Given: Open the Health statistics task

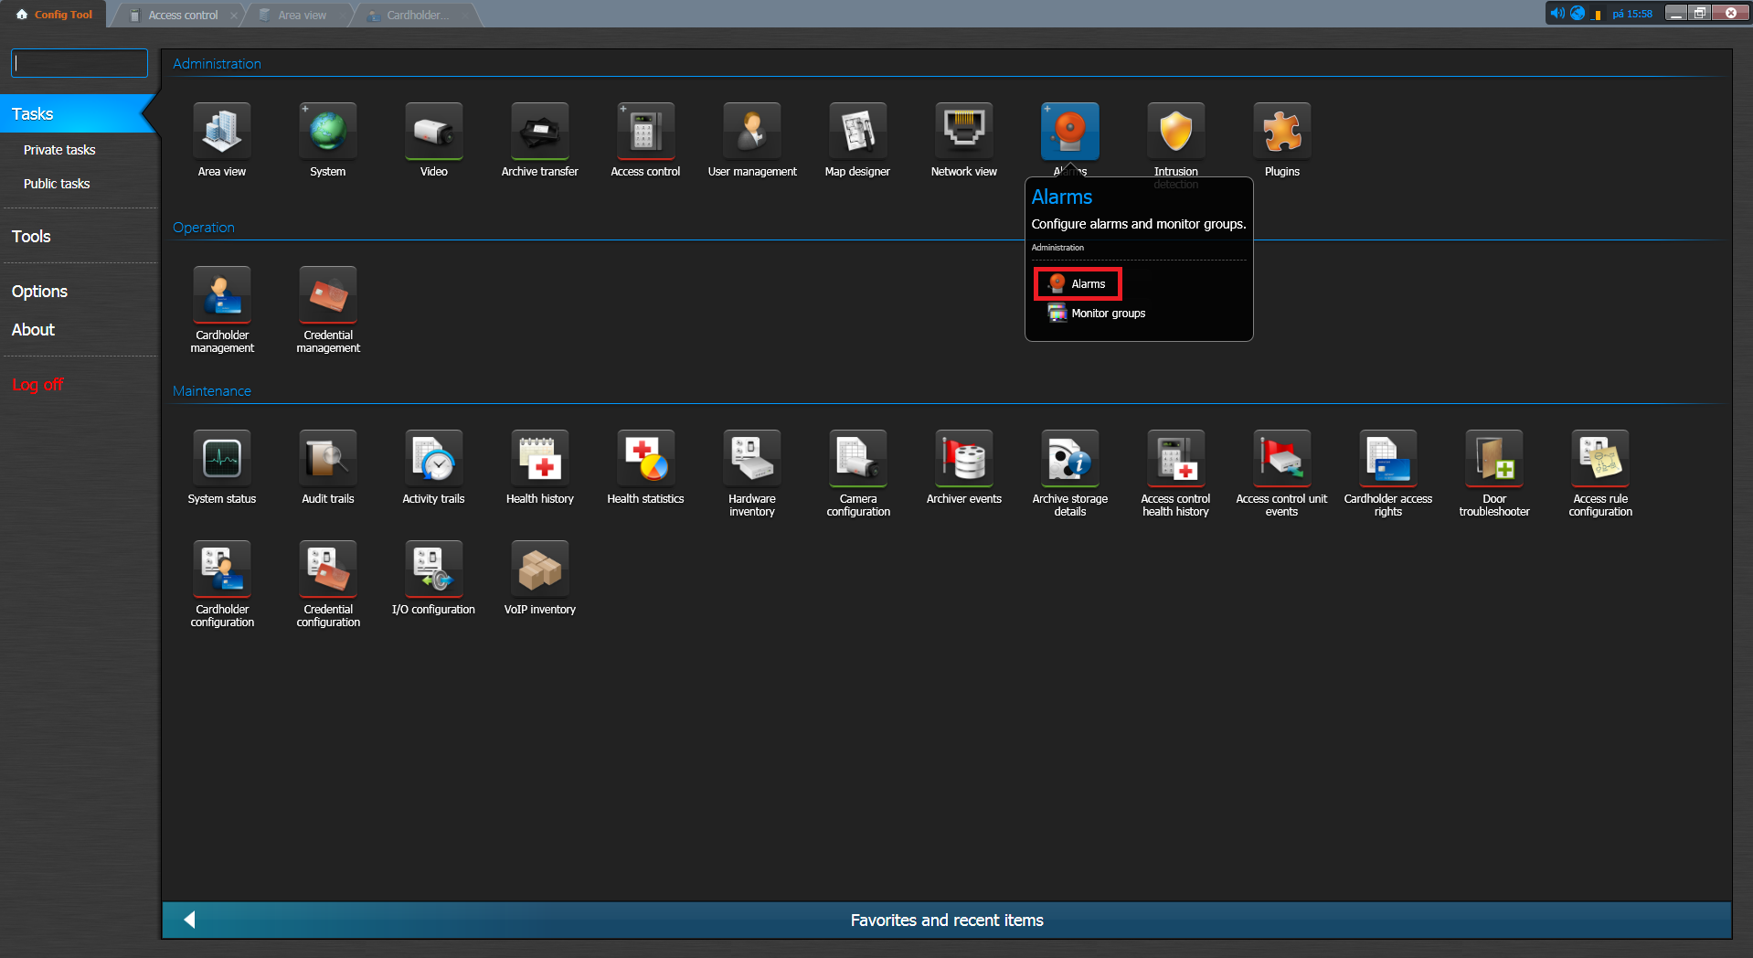Looking at the screenshot, I should tap(645, 460).
